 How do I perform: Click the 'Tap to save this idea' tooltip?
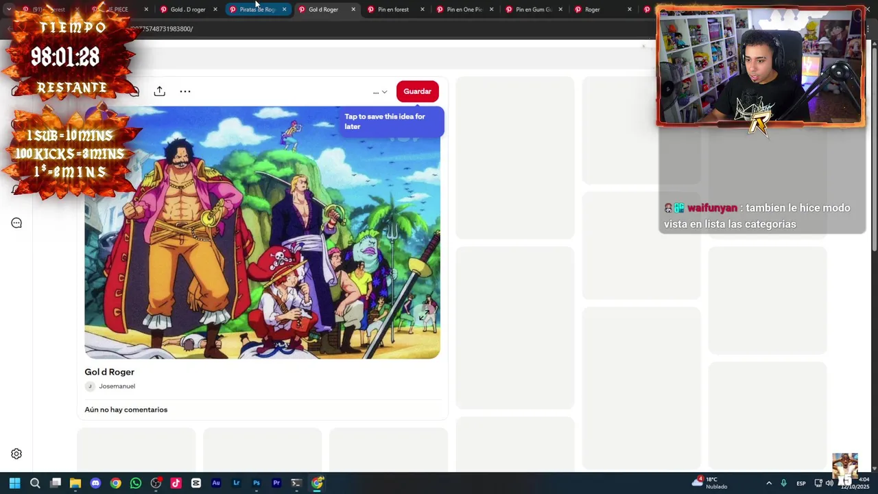tap(393, 121)
